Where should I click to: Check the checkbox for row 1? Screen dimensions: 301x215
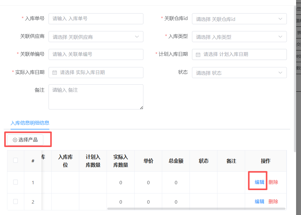tap(16, 182)
